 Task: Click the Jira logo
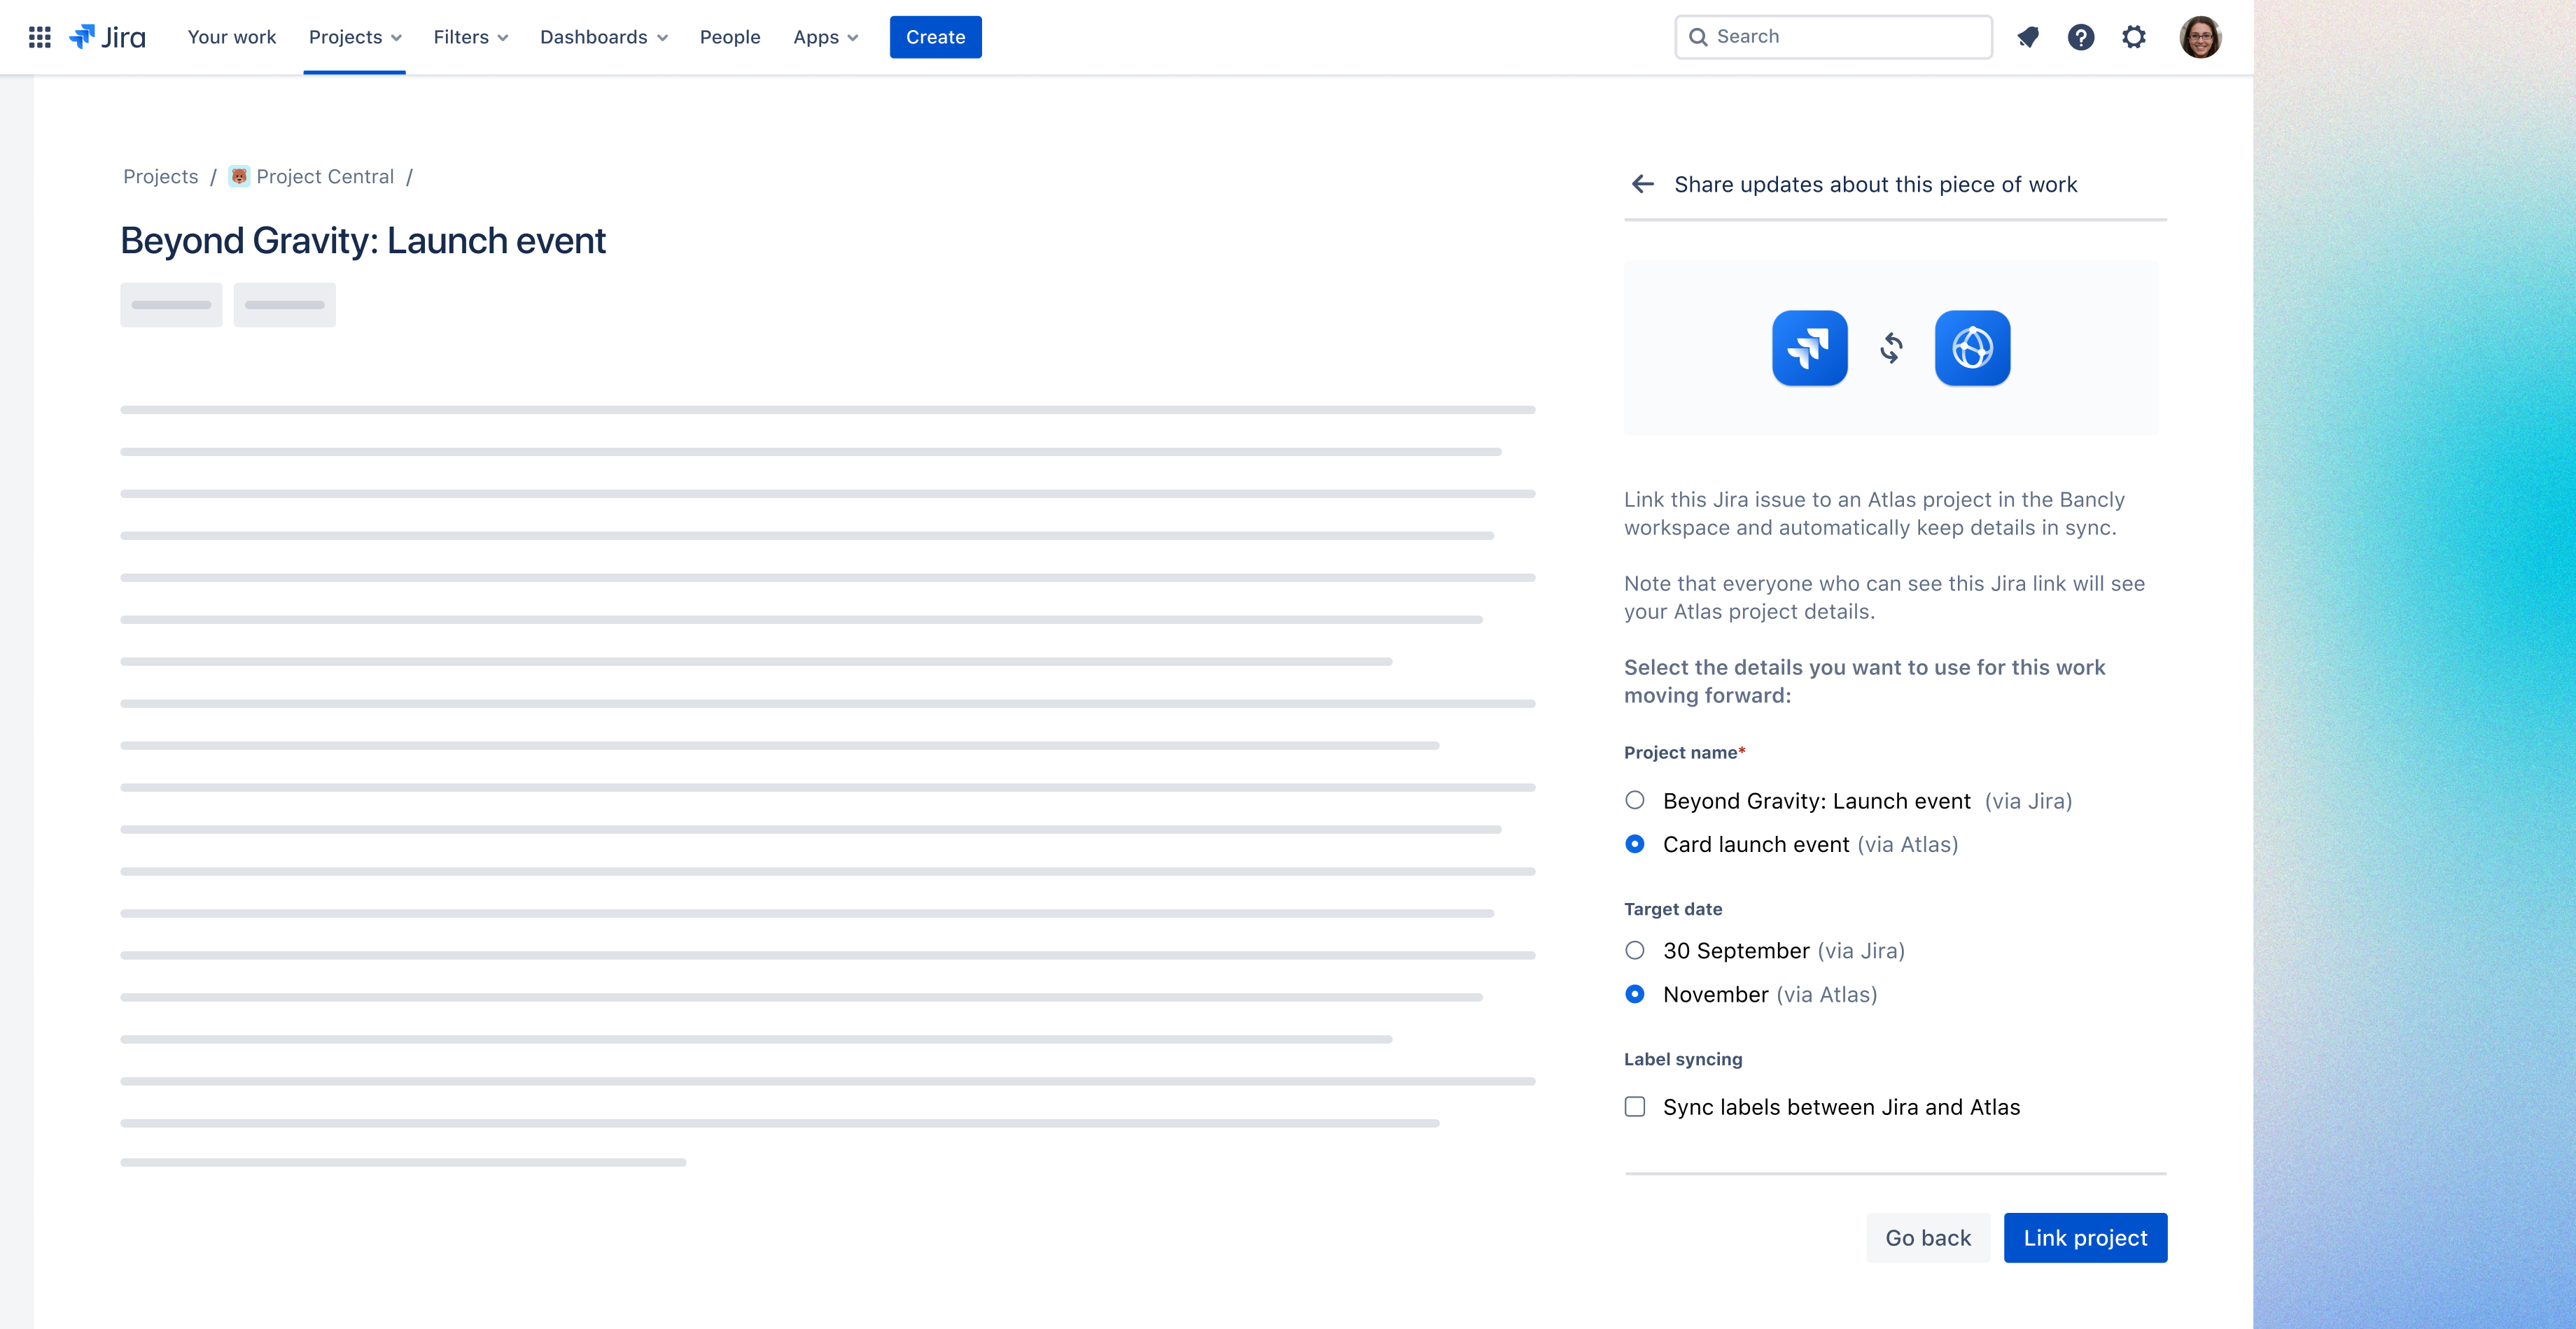point(108,37)
